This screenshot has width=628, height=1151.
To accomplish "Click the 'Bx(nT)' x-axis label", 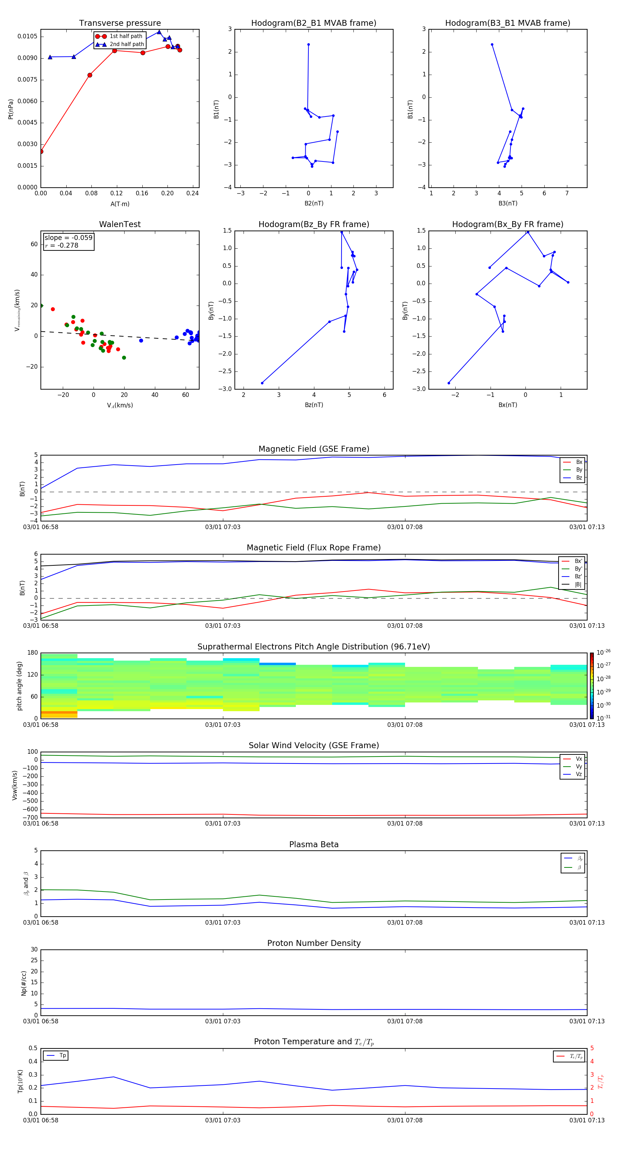I will coord(508,405).
